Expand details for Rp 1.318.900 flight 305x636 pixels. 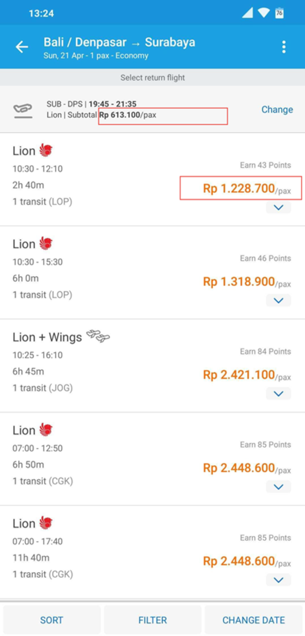point(278,301)
